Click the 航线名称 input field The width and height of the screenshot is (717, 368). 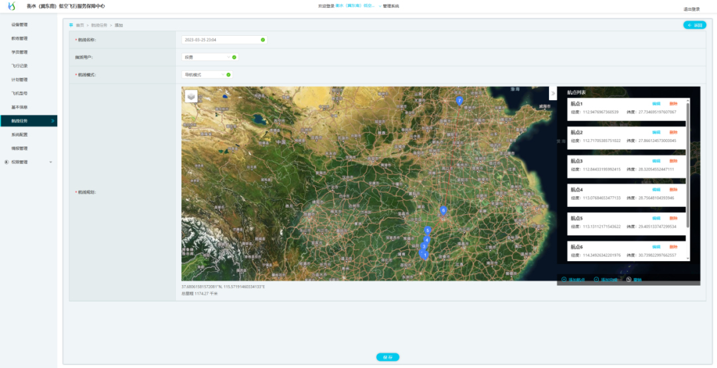[222, 40]
